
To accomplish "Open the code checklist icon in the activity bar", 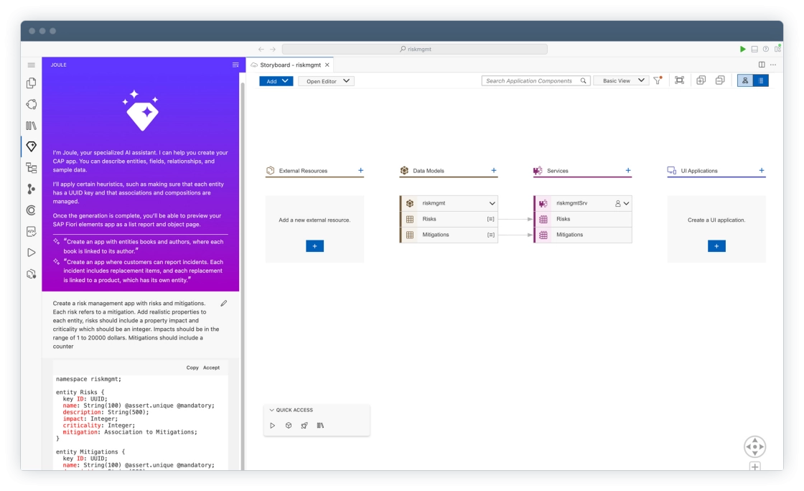I will [x=32, y=232].
